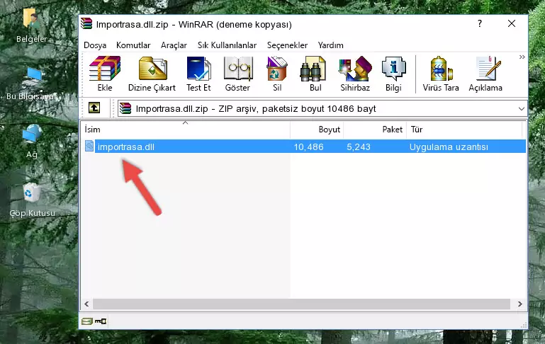545x344 pixels.
Task: Sort by Boyut column header
Action: point(317,130)
